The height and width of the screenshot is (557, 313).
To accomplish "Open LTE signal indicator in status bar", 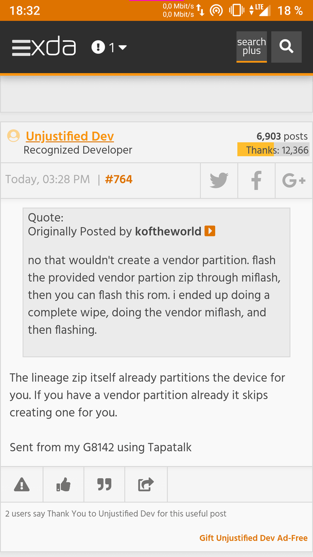I will tap(260, 11).
